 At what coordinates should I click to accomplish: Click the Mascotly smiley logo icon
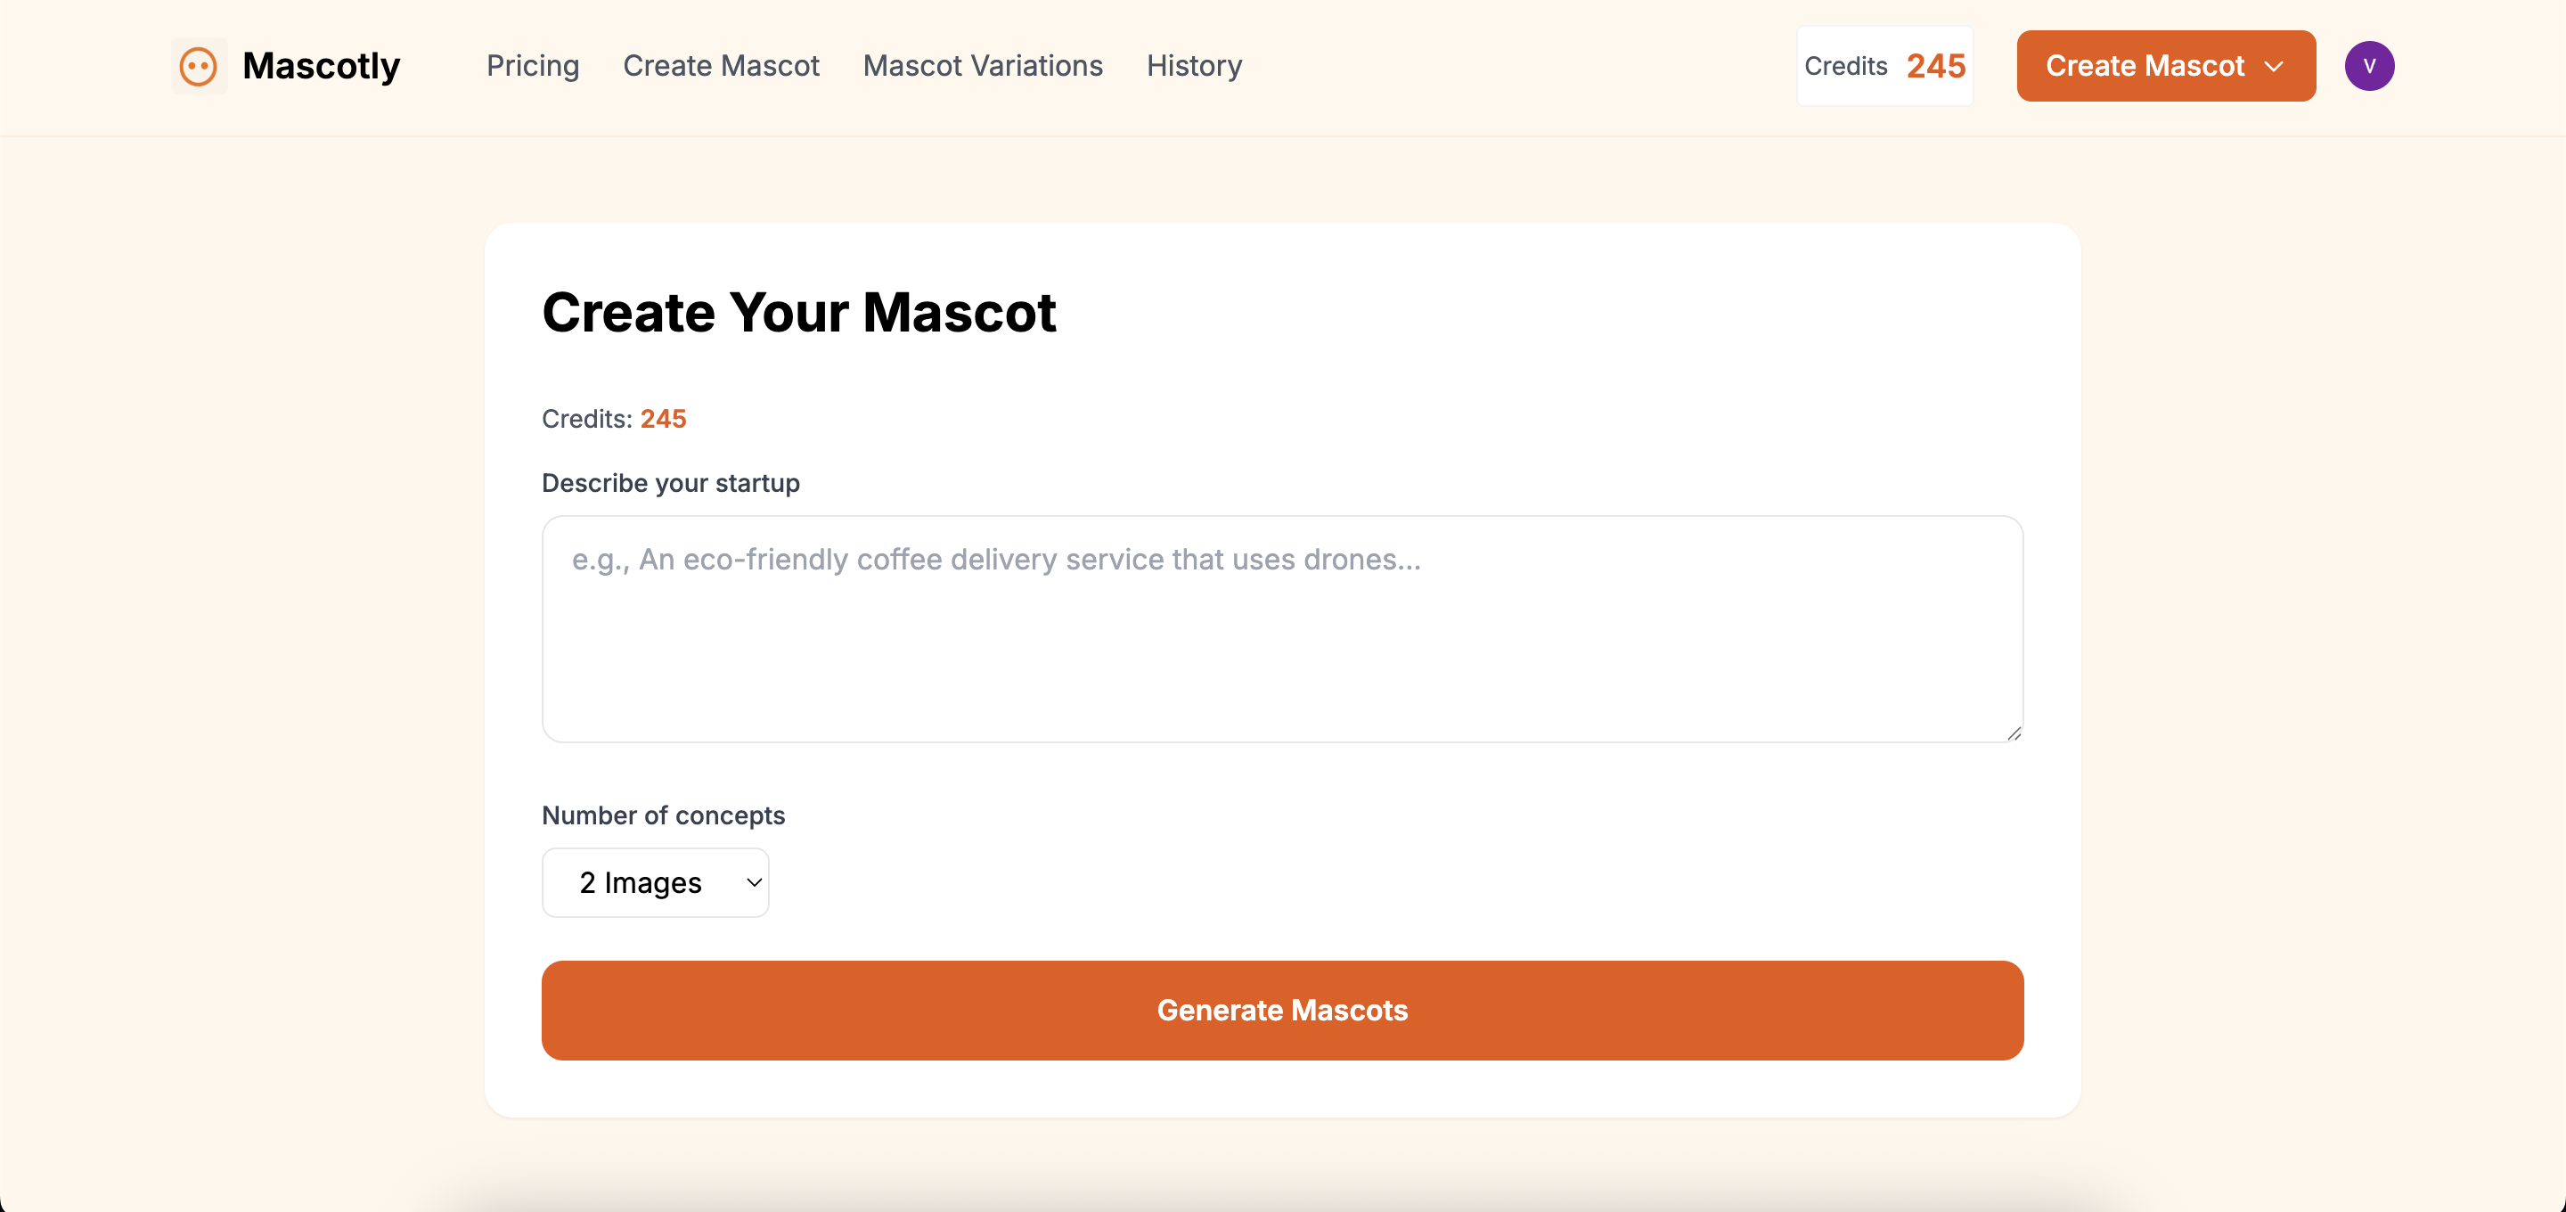tap(198, 66)
